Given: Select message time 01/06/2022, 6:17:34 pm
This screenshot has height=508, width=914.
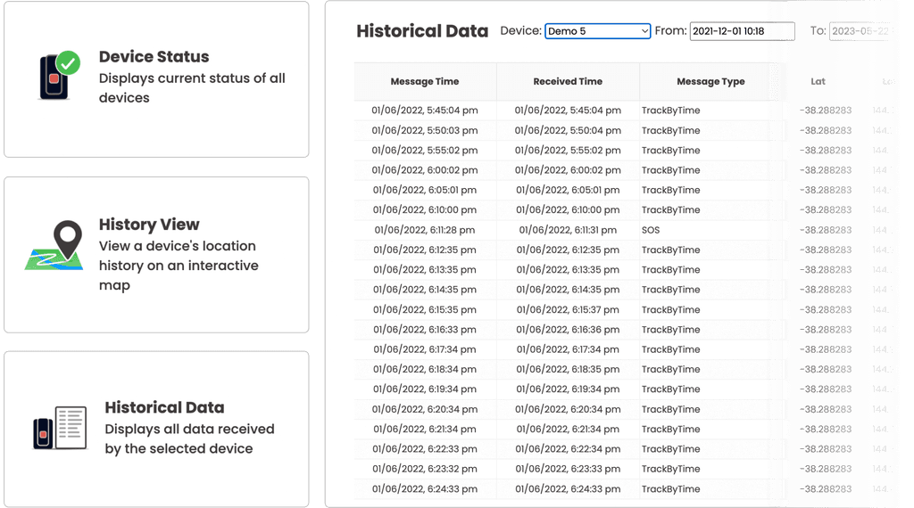Looking at the screenshot, I should [x=425, y=349].
